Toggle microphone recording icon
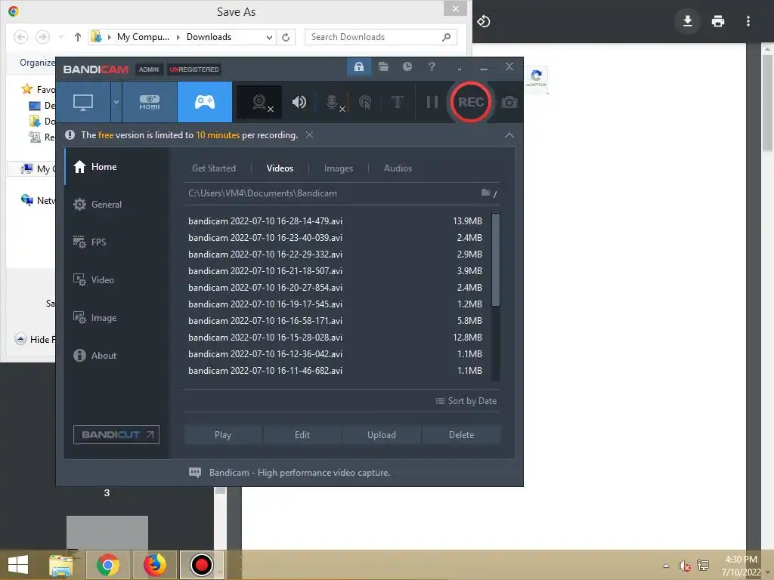Screen dimensions: 774x580 click(x=333, y=102)
